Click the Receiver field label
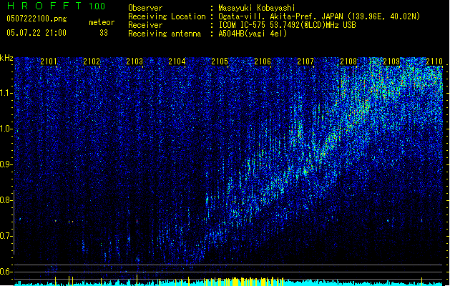Screen dimensions: 450x286 pyautogui.click(x=145, y=25)
